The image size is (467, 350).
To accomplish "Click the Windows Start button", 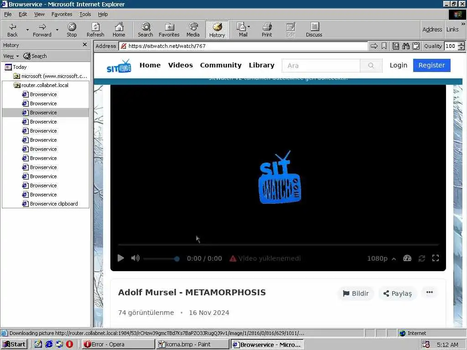I will [14, 345].
